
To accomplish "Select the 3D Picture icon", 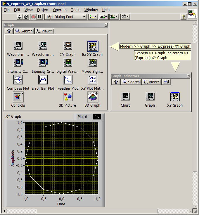I will coord(68,97).
